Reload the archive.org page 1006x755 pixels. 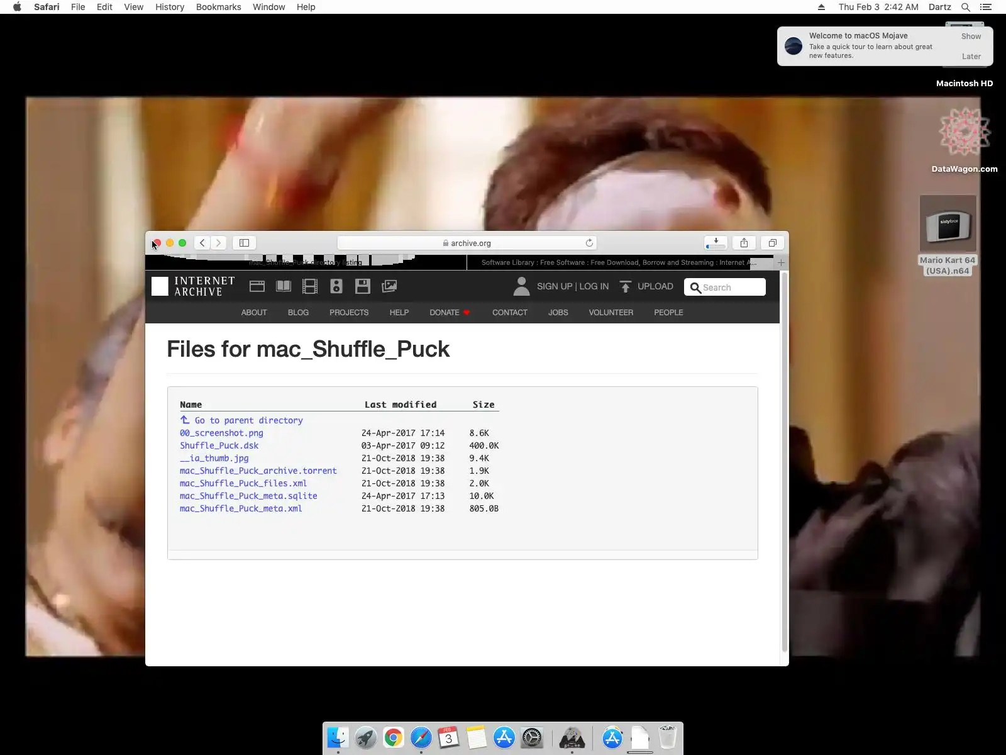click(589, 243)
